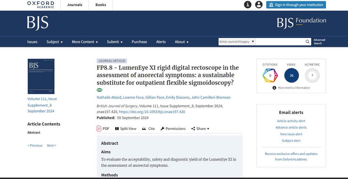Click the Citations dimensions badge
Image resolution: width=348 pixels, height=179 pixels.
(x=270, y=75)
